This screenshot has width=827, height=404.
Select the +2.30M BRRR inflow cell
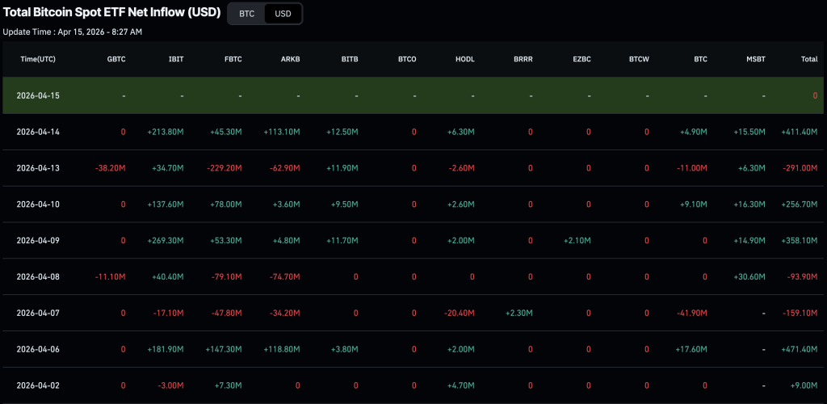(517, 314)
